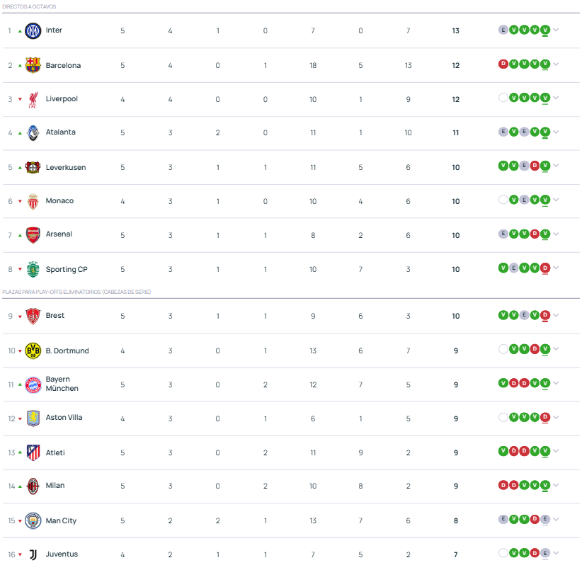The image size is (582, 570).
Task: Open the Brest team name link
Action: pyautogui.click(x=55, y=315)
